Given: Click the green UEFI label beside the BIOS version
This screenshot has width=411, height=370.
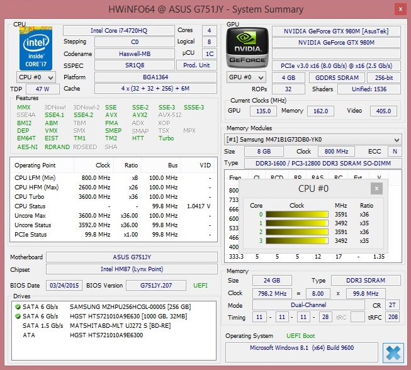Looking at the screenshot, I should coord(200,285).
